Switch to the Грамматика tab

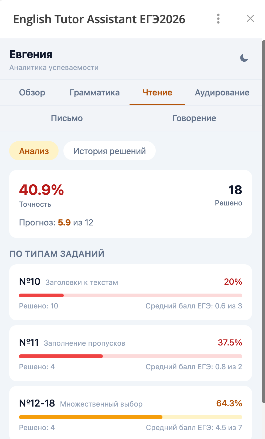[x=95, y=92]
